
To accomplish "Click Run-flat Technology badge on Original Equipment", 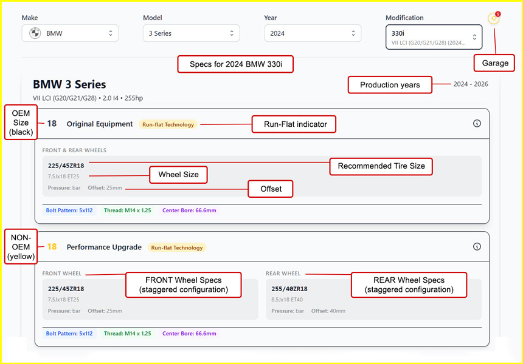I will coord(168,124).
